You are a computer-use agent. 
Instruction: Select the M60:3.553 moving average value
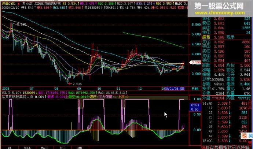[x=163, y=4]
